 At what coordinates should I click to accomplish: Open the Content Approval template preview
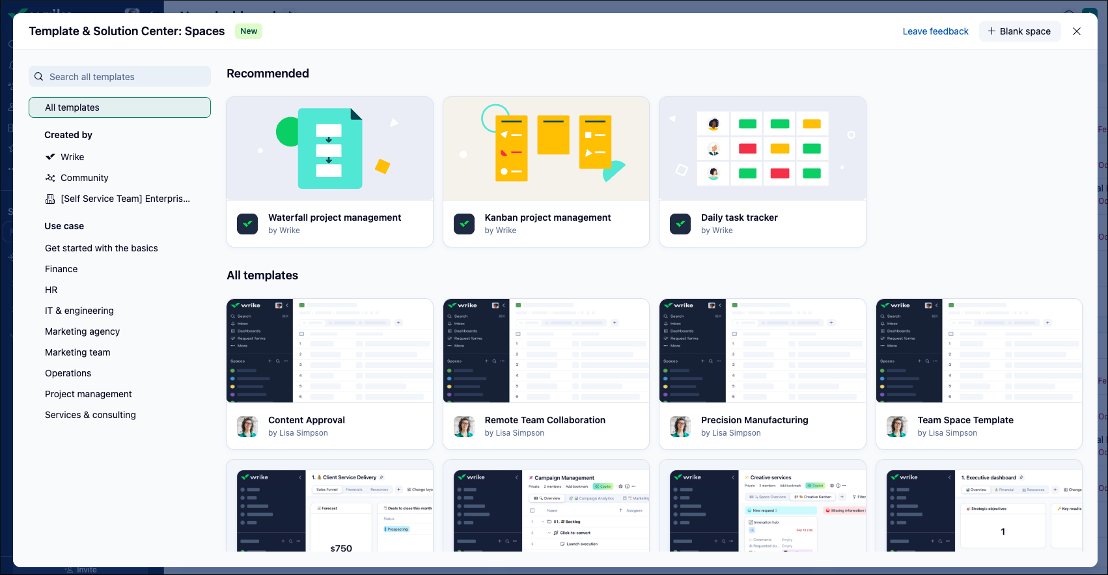click(329, 350)
